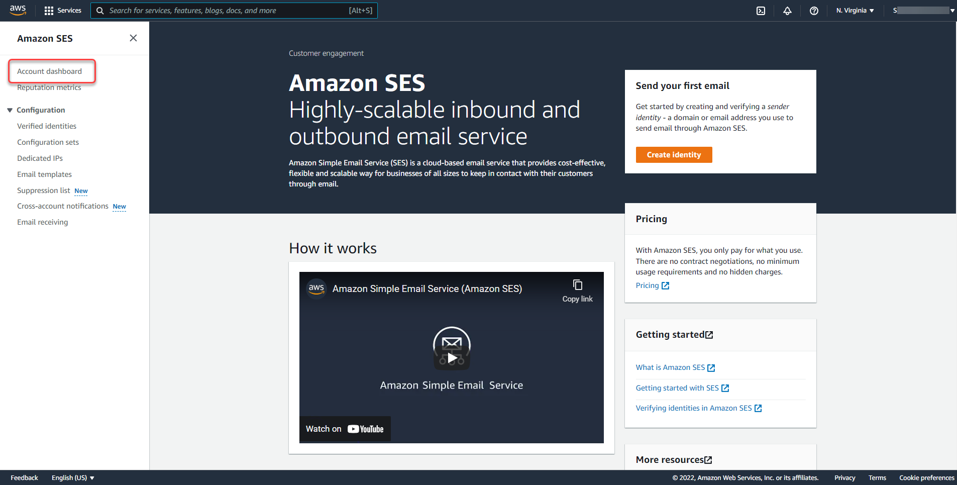Collapse the Configuration section

(x=10, y=110)
